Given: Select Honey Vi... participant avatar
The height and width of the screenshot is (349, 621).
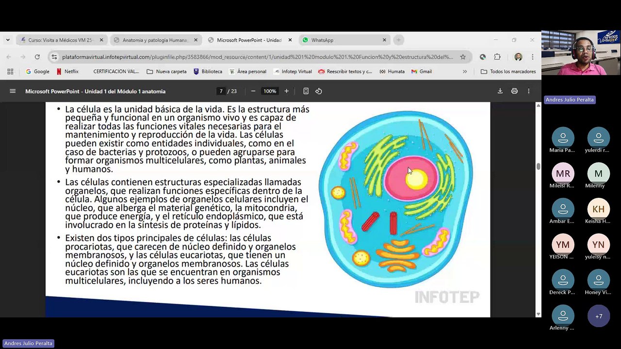Looking at the screenshot, I should coord(598,280).
